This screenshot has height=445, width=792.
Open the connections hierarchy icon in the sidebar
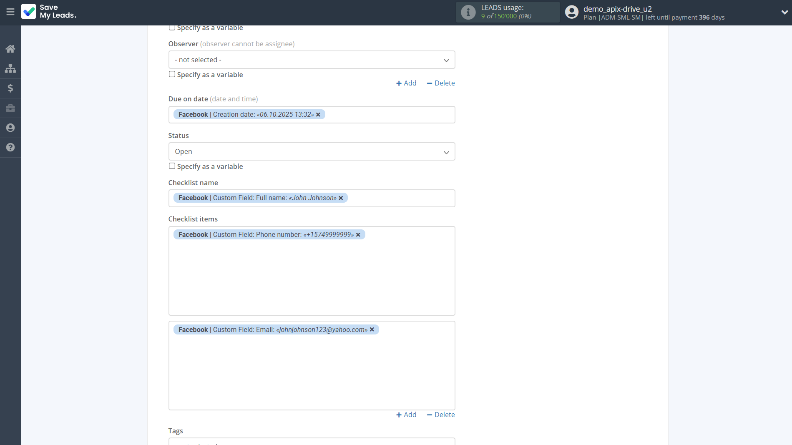10,68
